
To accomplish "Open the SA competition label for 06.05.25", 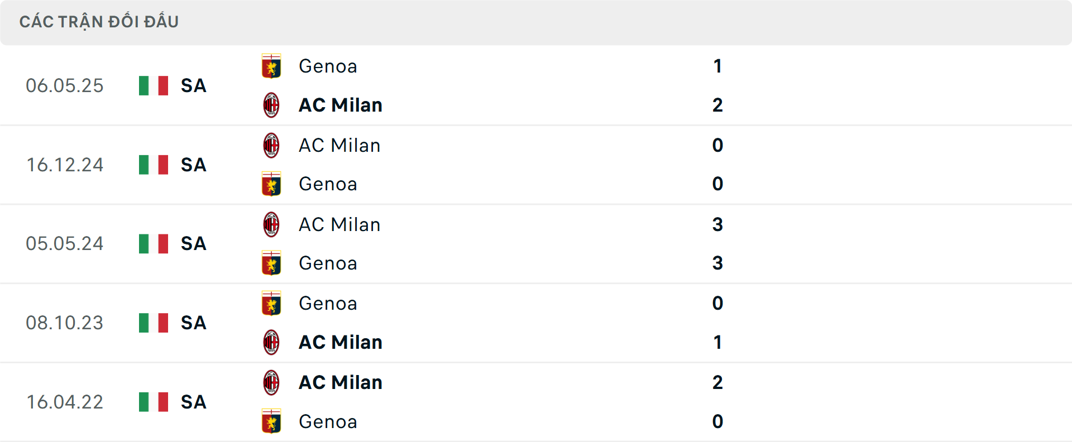I will (x=193, y=87).
